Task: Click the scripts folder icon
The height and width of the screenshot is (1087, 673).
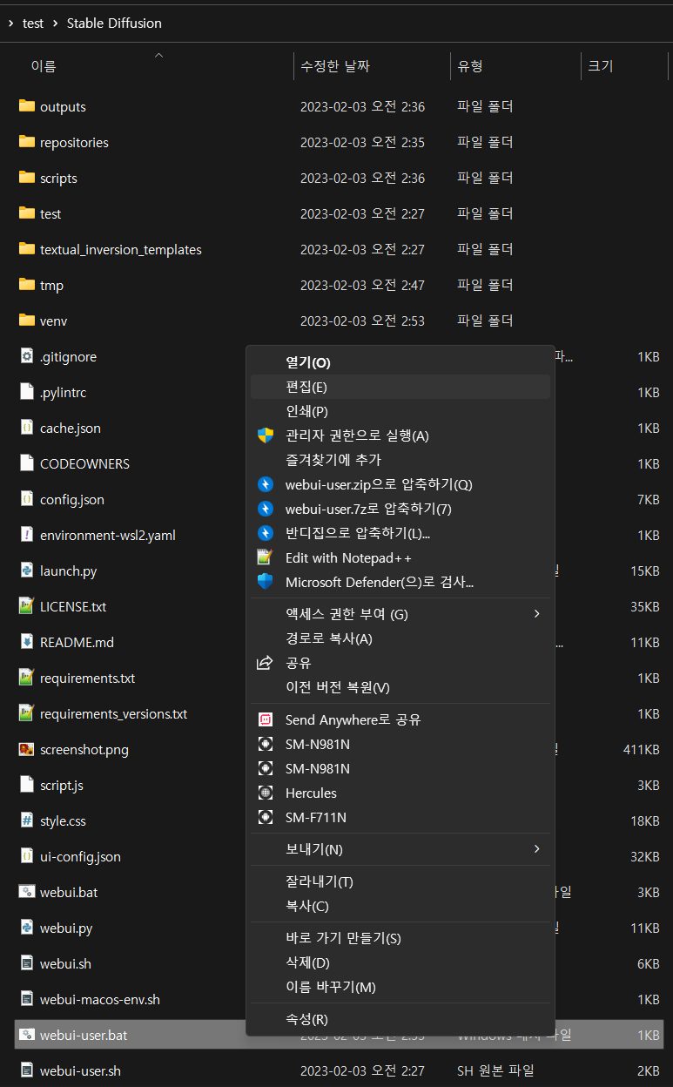Action: pyautogui.click(x=26, y=178)
